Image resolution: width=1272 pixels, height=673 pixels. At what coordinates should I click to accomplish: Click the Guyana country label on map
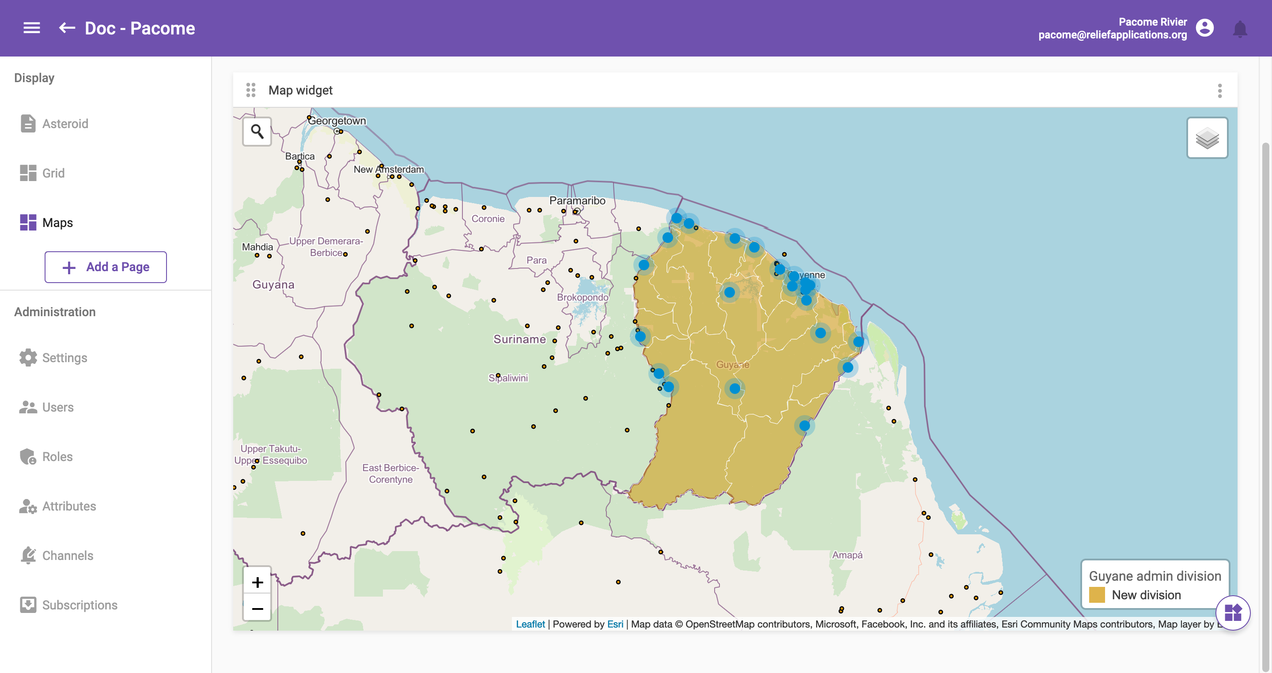tap(273, 284)
